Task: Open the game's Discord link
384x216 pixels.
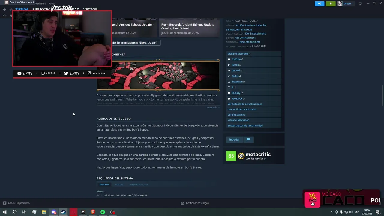Action: click(254, 70)
